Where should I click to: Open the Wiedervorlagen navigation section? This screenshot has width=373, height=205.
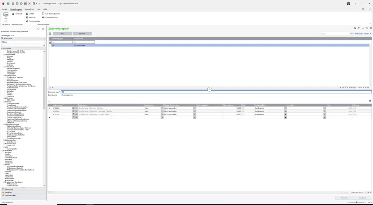coord(23,195)
